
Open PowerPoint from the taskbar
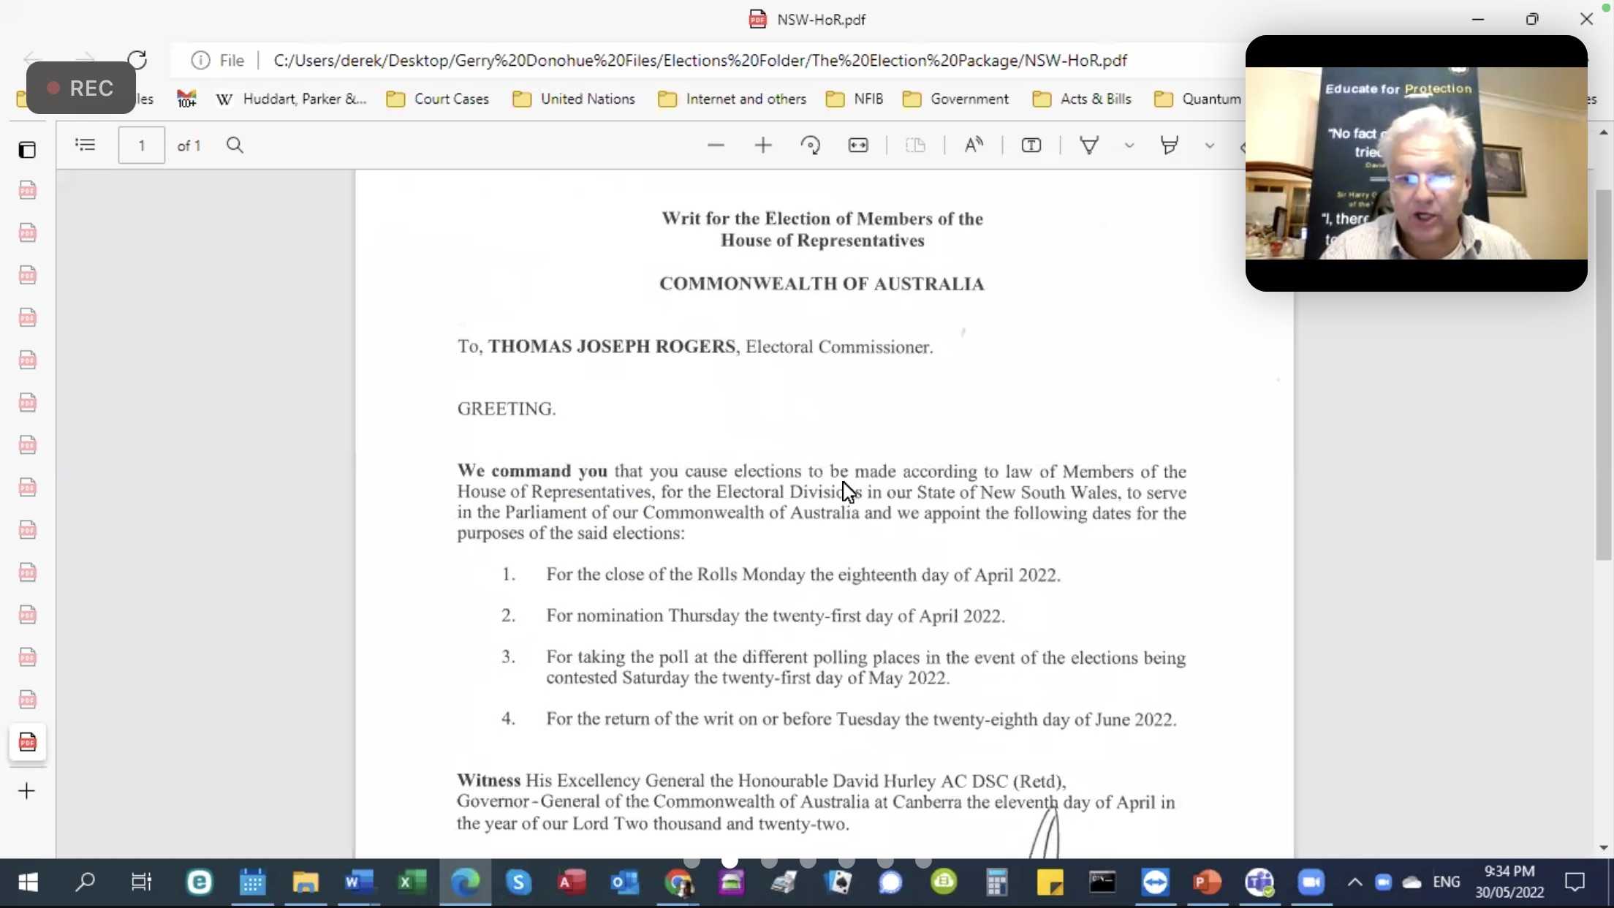pos(1208,883)
